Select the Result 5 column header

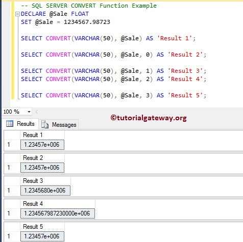tap(42, 227)
